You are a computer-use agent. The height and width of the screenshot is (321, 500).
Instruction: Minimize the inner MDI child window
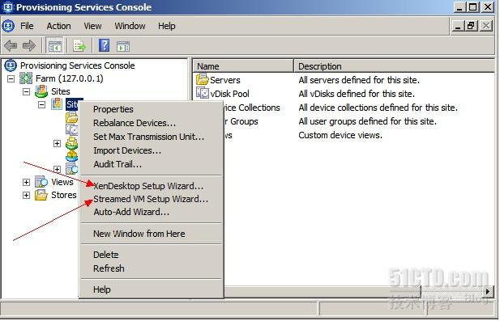click(458, 26)
